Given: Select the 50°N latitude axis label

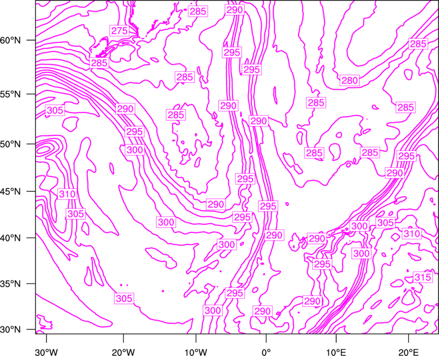Looking at the screenshot, I should pyautogui.click(x=10, y=144).
